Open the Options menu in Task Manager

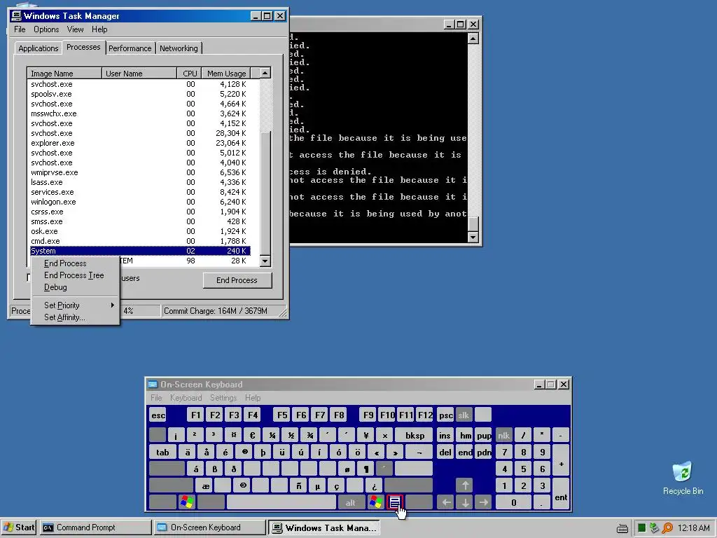pos(46,29)
